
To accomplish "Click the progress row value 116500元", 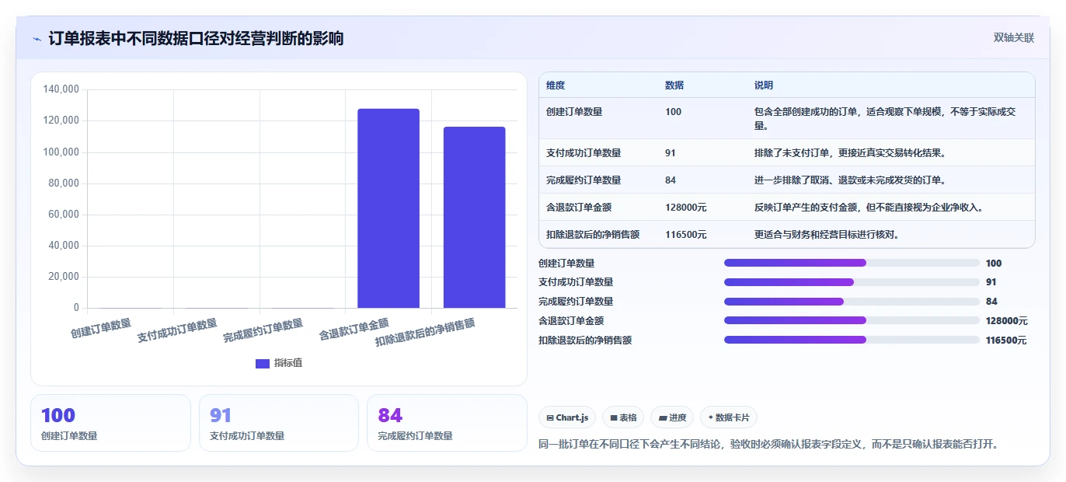I will click(1006, 340).
